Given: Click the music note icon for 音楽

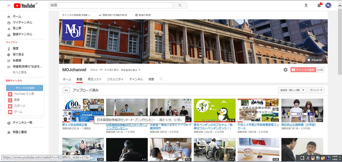Looking at the screenshot, I should [10, 100].
